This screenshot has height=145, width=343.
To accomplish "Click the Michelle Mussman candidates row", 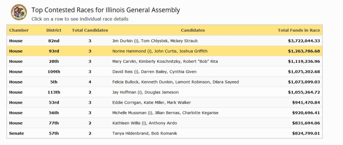I will tap(164, 113).
